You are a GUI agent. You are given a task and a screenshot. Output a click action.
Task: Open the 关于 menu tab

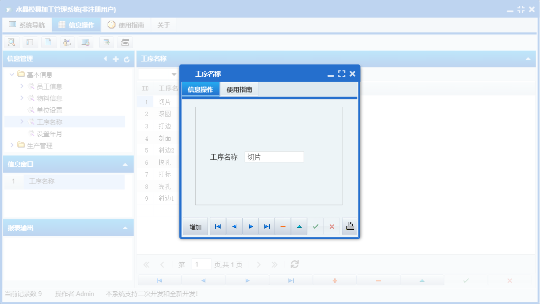click(x=164, y=25)
